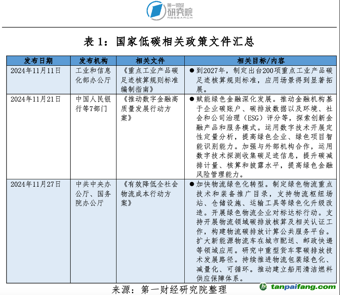The height and width of the screenshot is (295, 340).
Task: Click the date cell 2024年11月21日
Action: point(36,99)
